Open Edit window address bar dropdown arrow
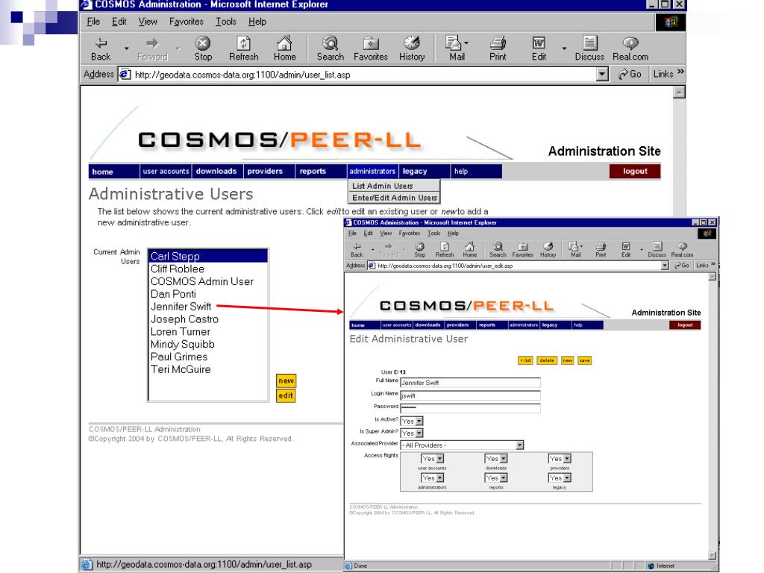This screenshot has height=573, width=764. 665,266
